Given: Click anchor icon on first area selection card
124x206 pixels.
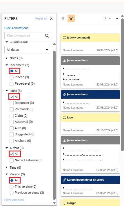Looking at the screenshot, I should point(64,60).
